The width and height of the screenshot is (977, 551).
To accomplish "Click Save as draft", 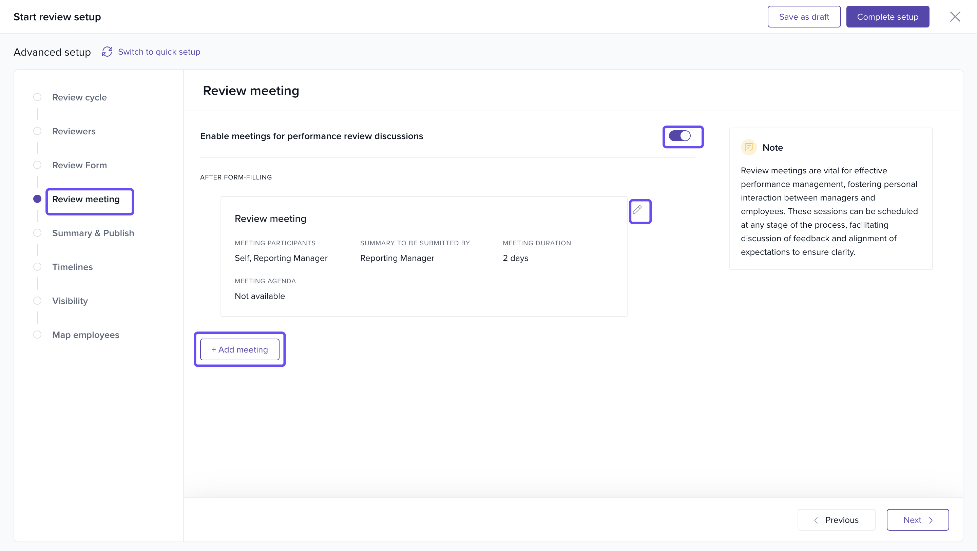I will (x=804, y=17).
